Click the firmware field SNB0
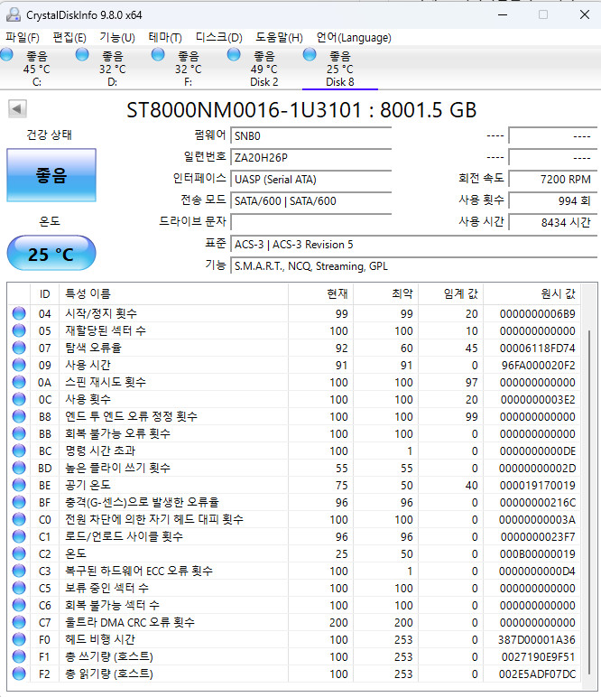Screen dimensions: 601x697 point(310,135)
